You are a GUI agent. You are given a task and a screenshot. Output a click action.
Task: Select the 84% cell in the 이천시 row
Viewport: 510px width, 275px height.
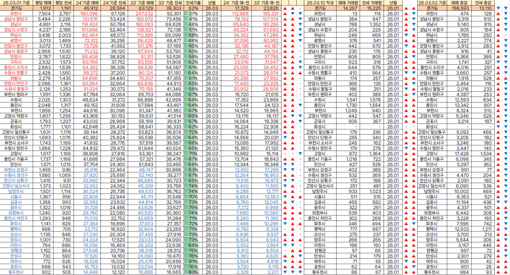click(x=193, y=245)
